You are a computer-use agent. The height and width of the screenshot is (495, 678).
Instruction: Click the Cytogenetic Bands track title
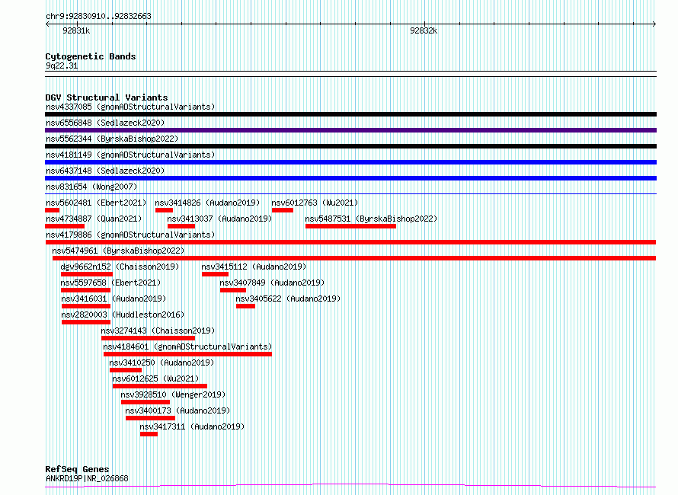tap(91, 56)
